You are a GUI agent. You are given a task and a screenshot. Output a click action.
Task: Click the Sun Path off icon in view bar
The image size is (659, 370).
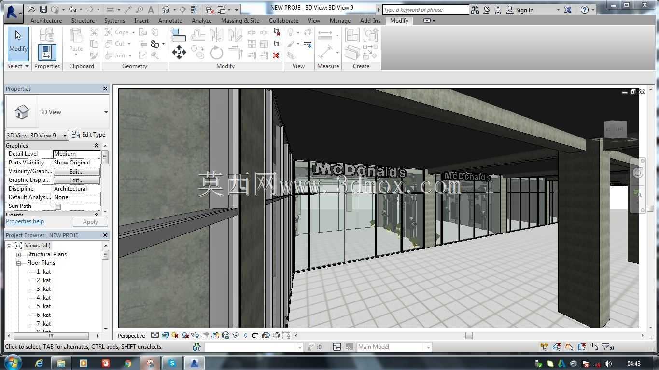click(175, 335)
